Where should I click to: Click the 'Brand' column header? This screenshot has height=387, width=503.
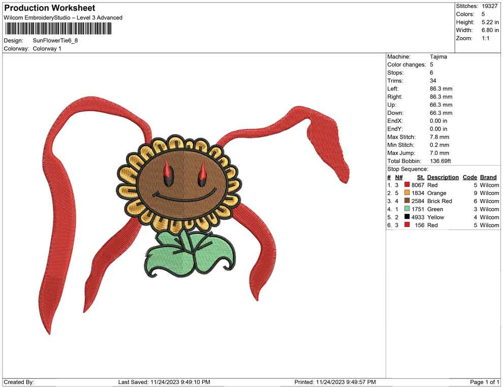point(488,177)
